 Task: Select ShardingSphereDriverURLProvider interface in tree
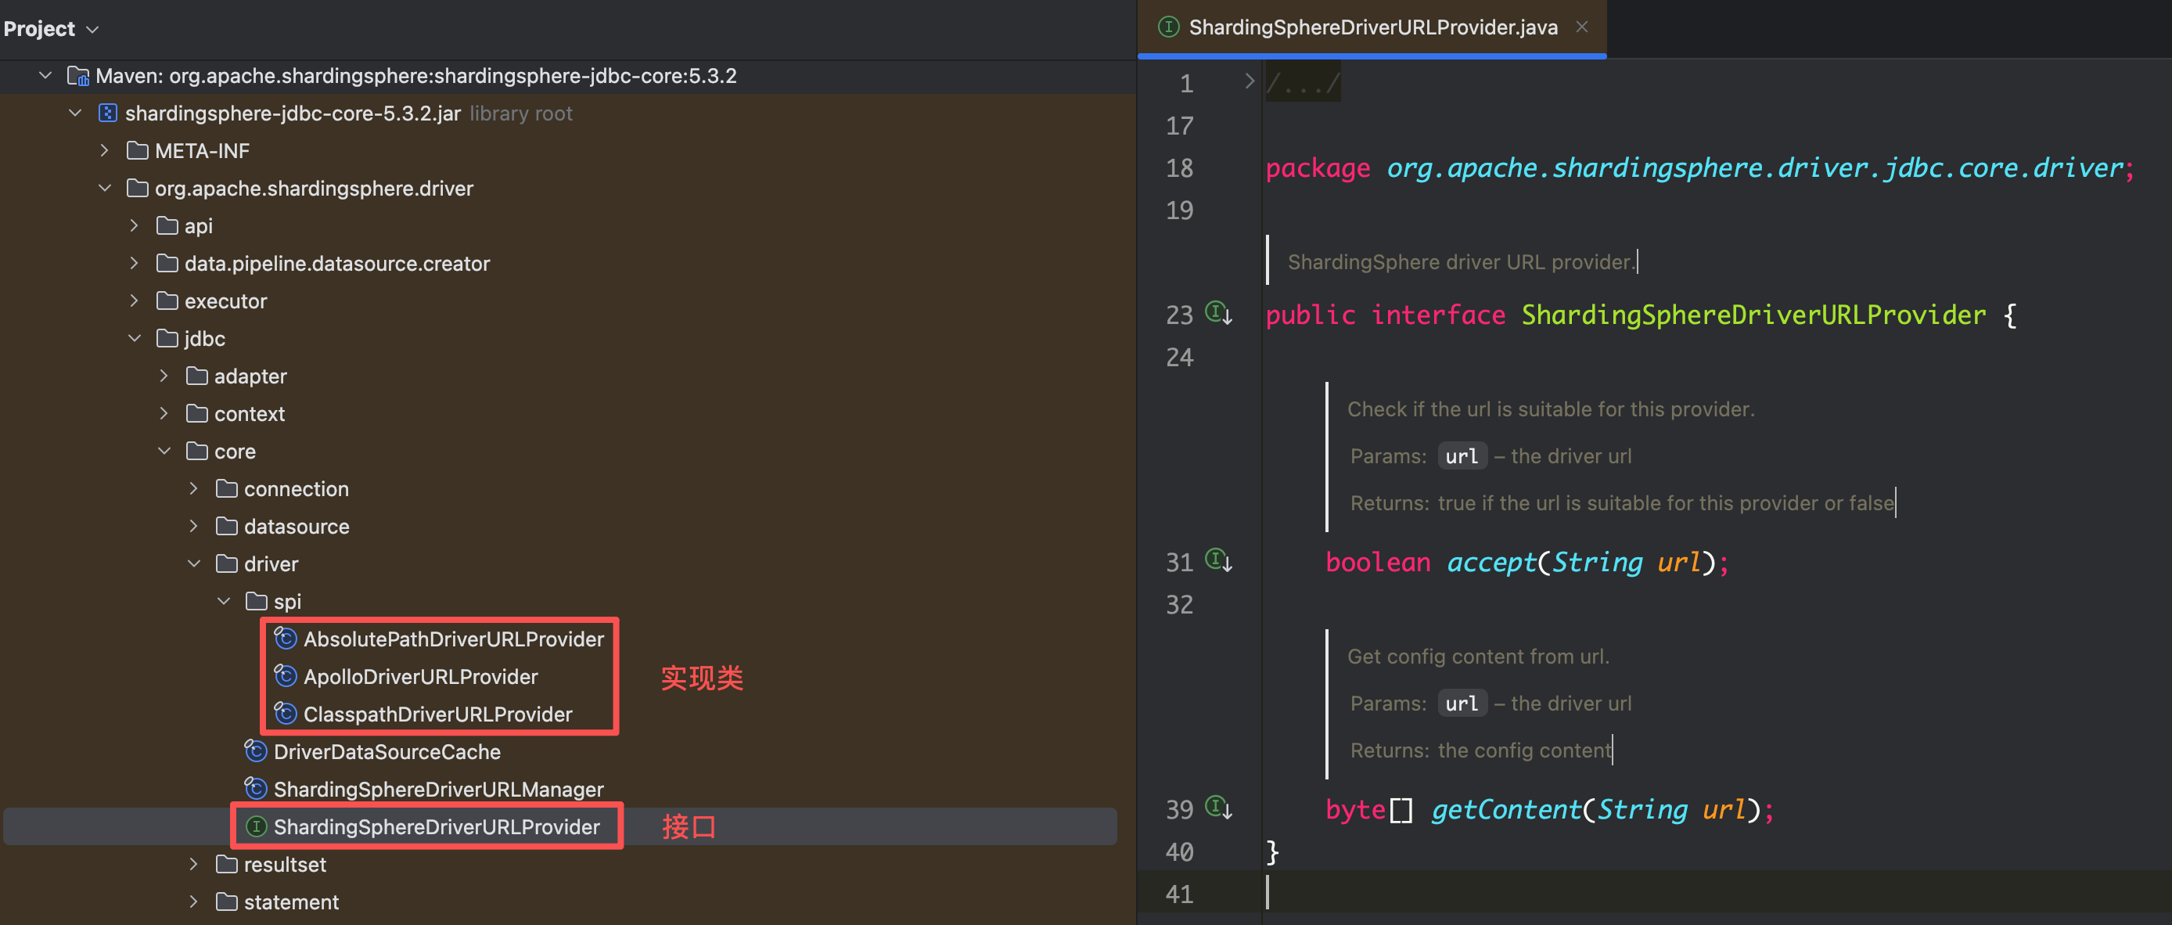436,827
